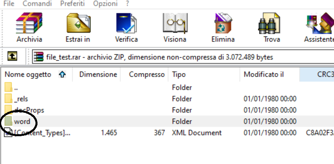
Task: Open the Preferiti menu
Action: coord(73,4)
